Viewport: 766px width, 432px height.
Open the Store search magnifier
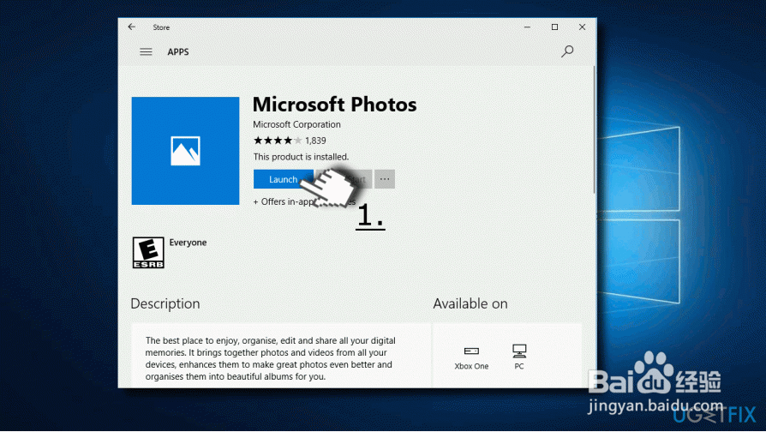[x=566, y=51]
